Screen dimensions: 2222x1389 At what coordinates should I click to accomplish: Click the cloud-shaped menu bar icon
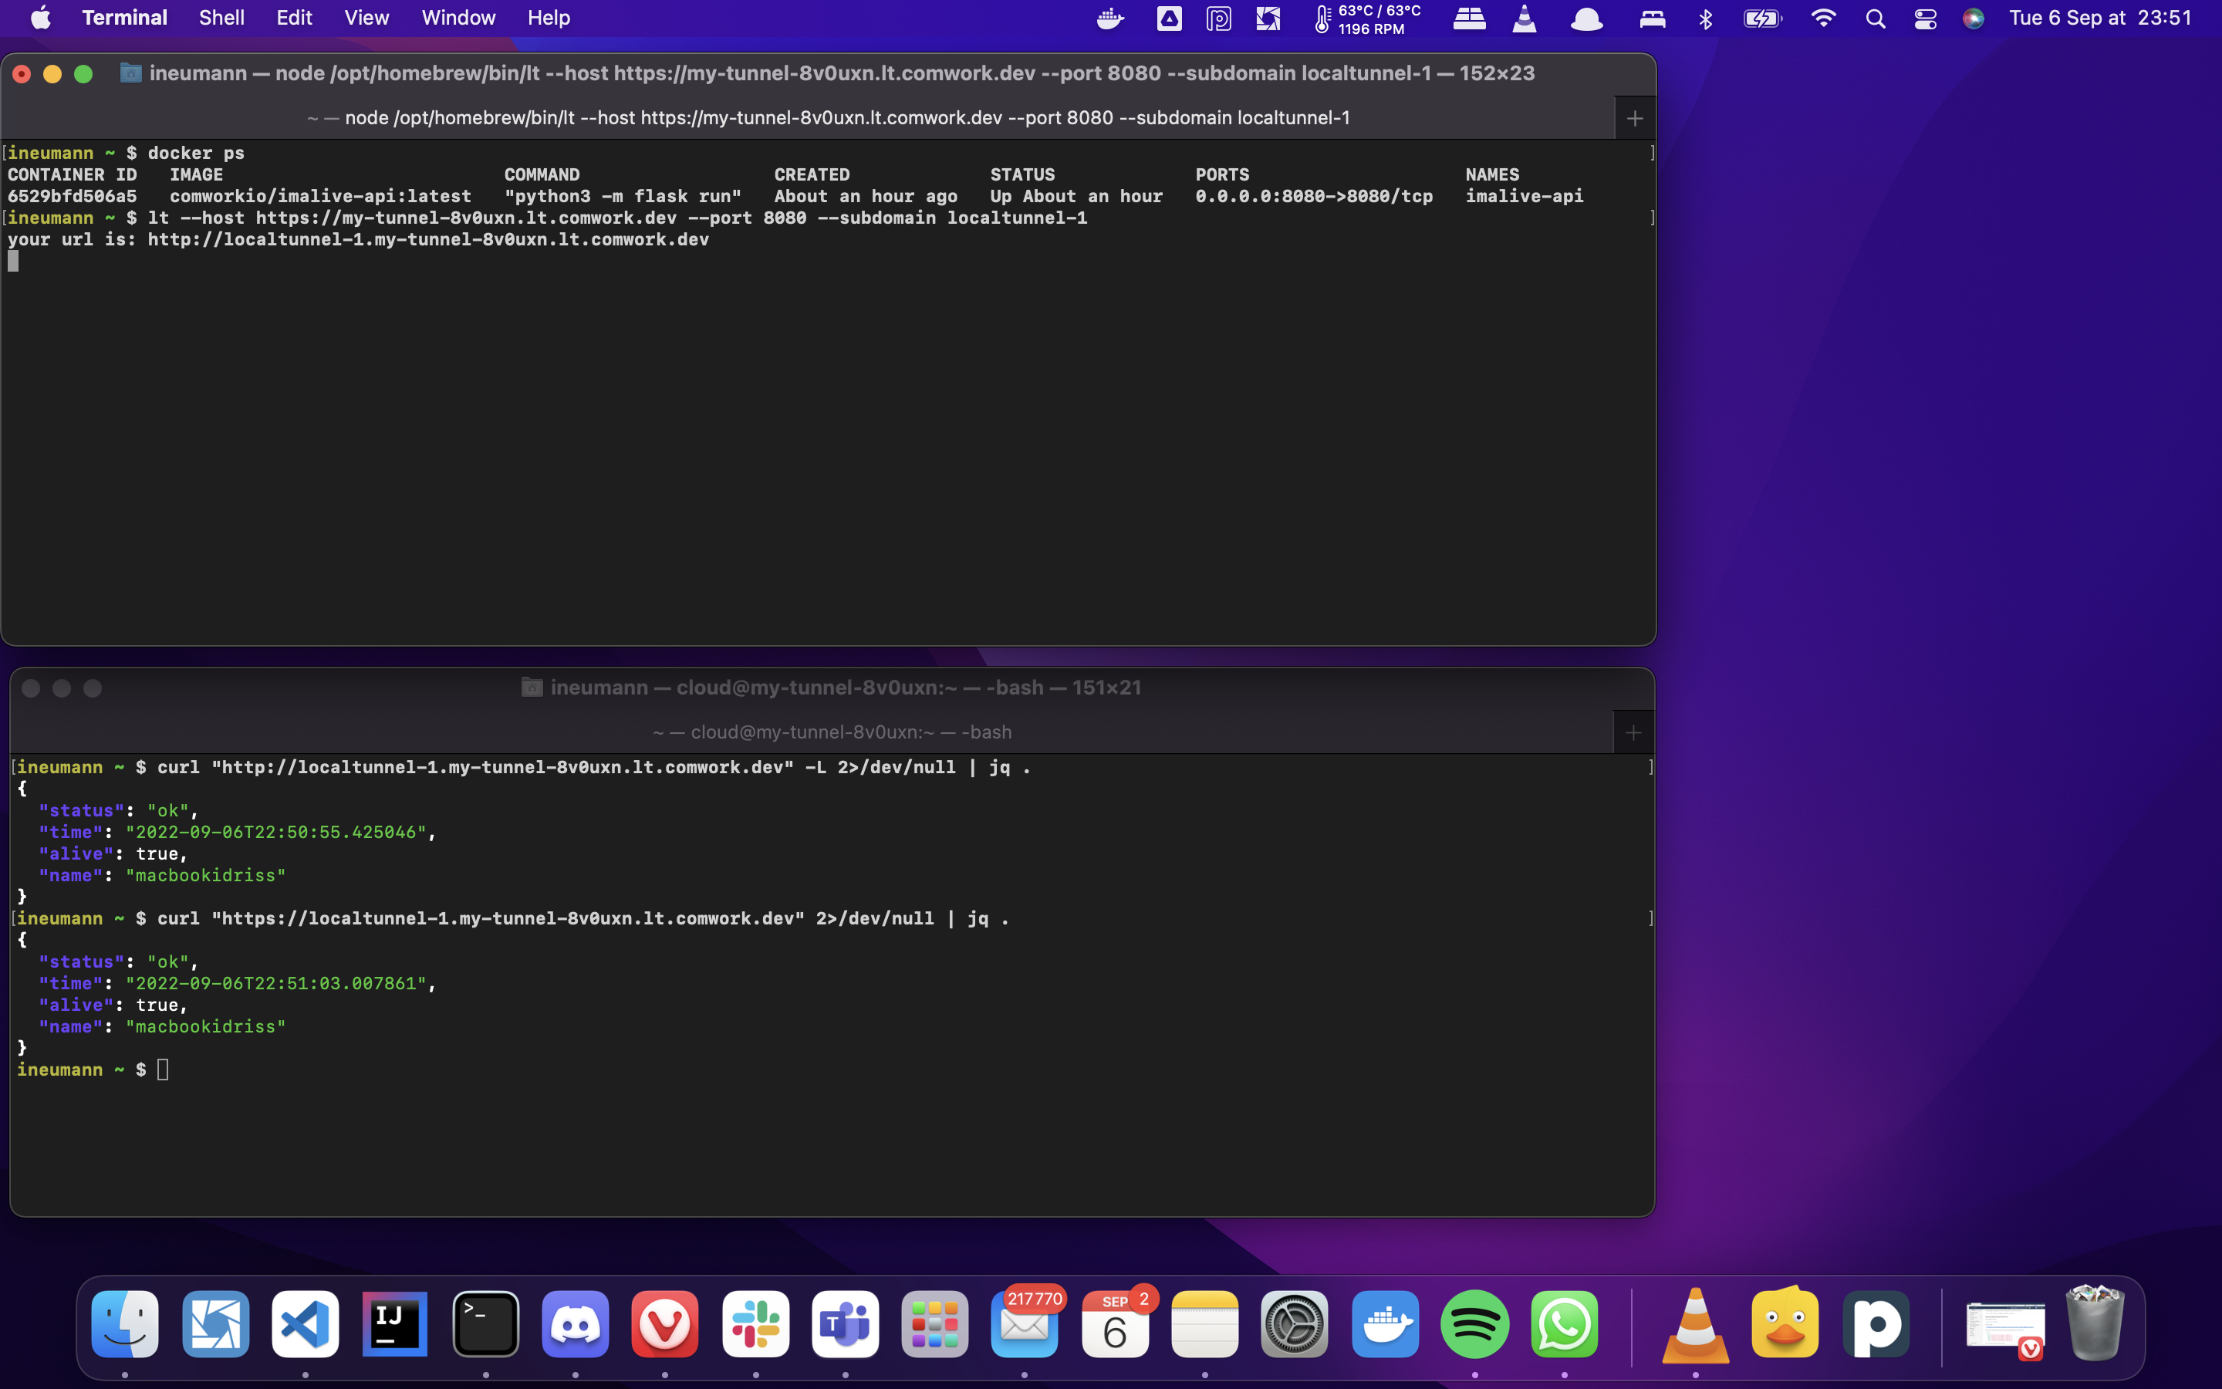tap(1585, 19)
